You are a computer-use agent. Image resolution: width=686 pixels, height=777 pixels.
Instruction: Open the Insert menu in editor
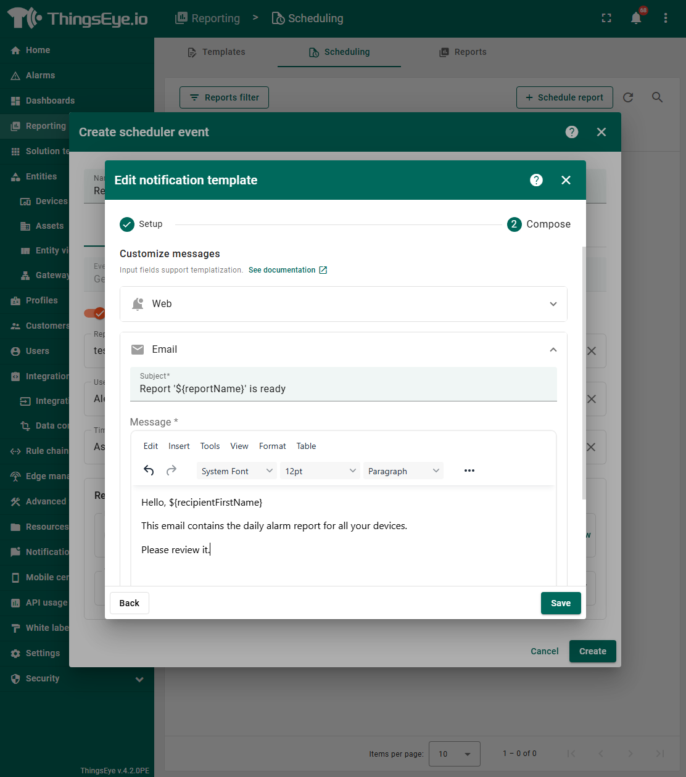(179, 446)
